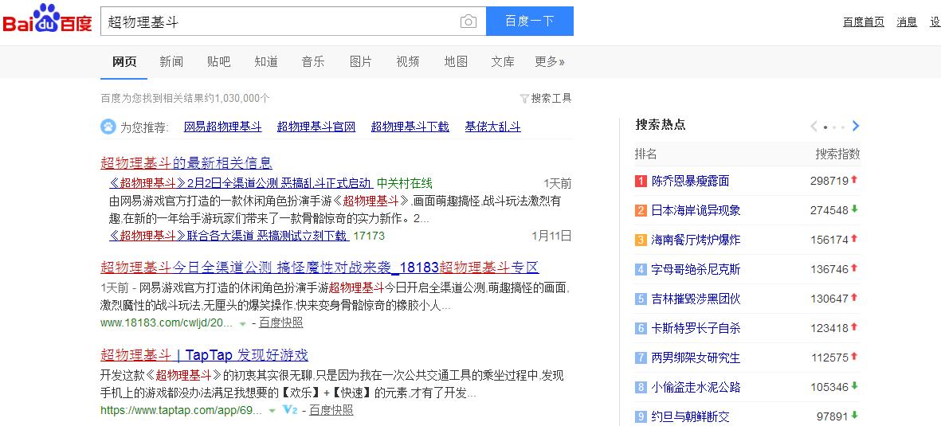Click hot search page indicator dots

coord(834,127)
